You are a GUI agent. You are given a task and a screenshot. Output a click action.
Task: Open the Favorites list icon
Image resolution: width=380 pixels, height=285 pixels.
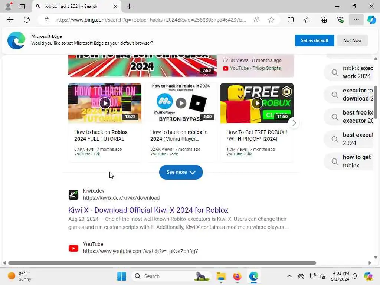click(x=307, y=20)
